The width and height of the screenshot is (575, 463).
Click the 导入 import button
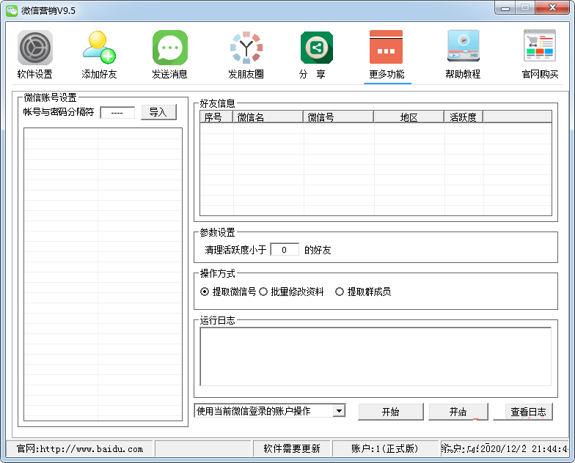coord(158,112)
